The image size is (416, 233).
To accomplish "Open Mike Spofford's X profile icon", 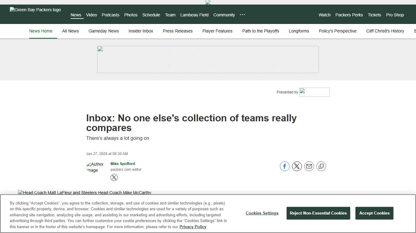I will [114, 177].
